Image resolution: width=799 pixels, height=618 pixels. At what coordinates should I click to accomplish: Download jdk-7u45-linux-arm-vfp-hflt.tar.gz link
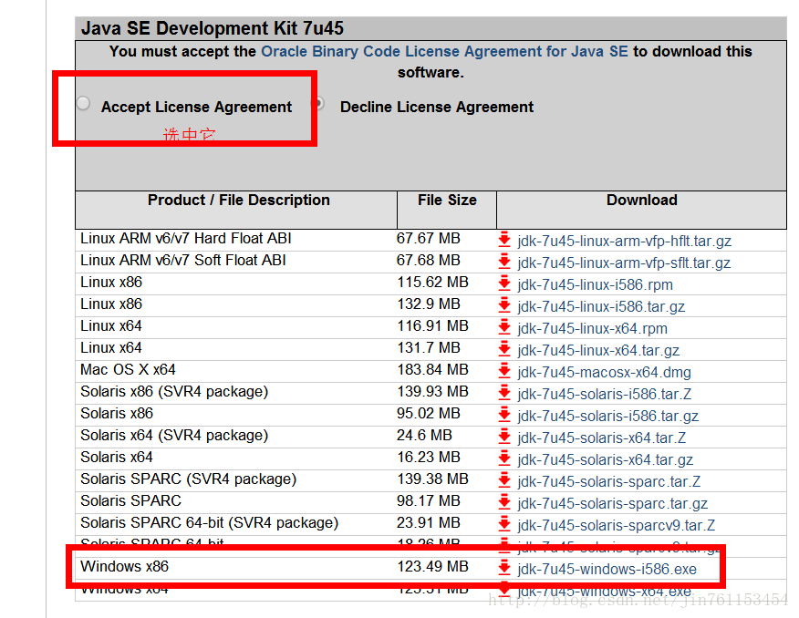point(624,241)
